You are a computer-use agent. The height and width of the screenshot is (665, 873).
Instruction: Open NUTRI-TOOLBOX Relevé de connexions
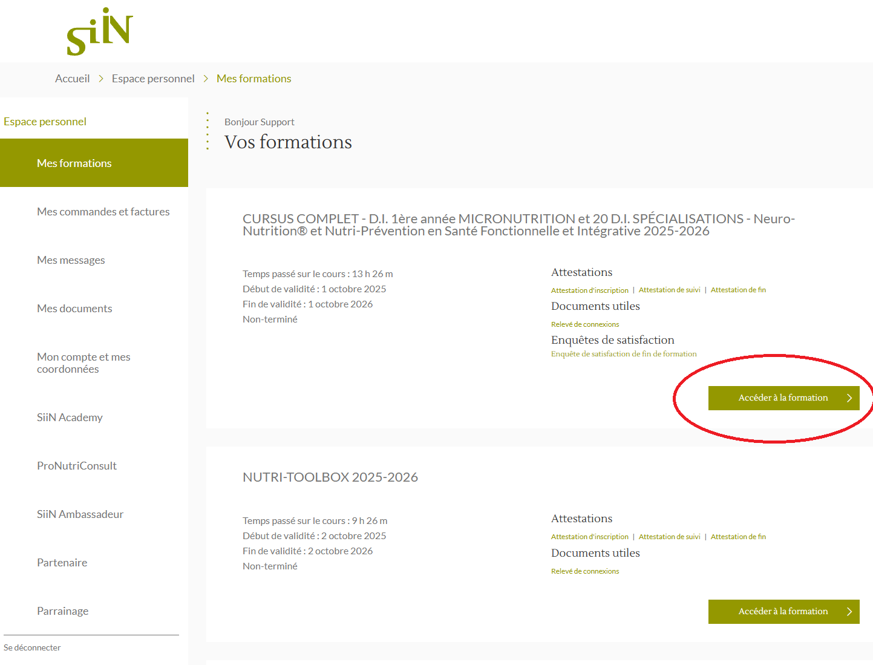coord(585,571)
